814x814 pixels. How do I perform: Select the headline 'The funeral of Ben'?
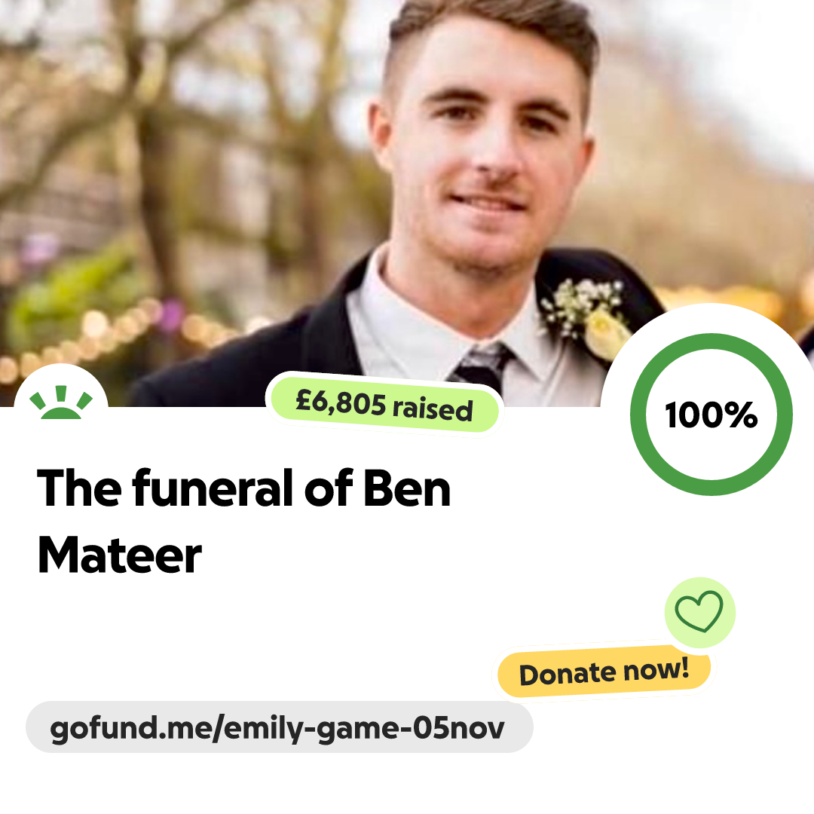(x=244, y=488)
